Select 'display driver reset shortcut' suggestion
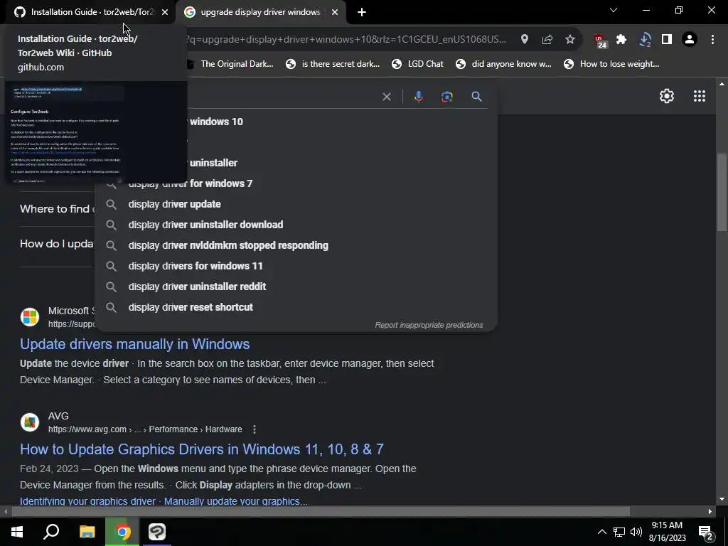Screen dimensions: 728x546 pos(296,307)
